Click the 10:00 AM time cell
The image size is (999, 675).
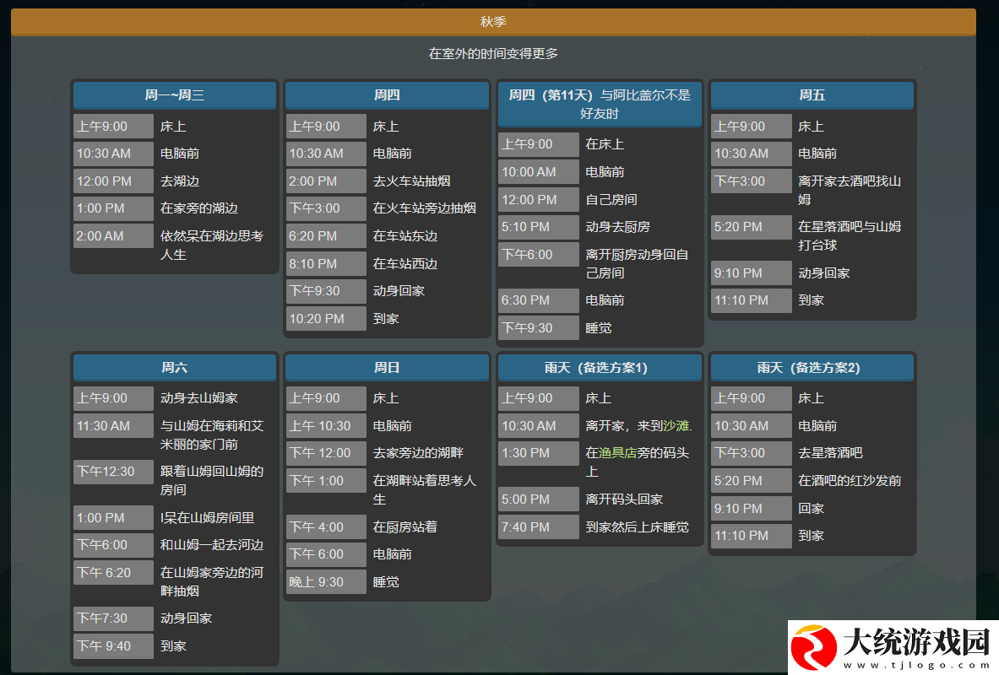click(x=539, y=172)
